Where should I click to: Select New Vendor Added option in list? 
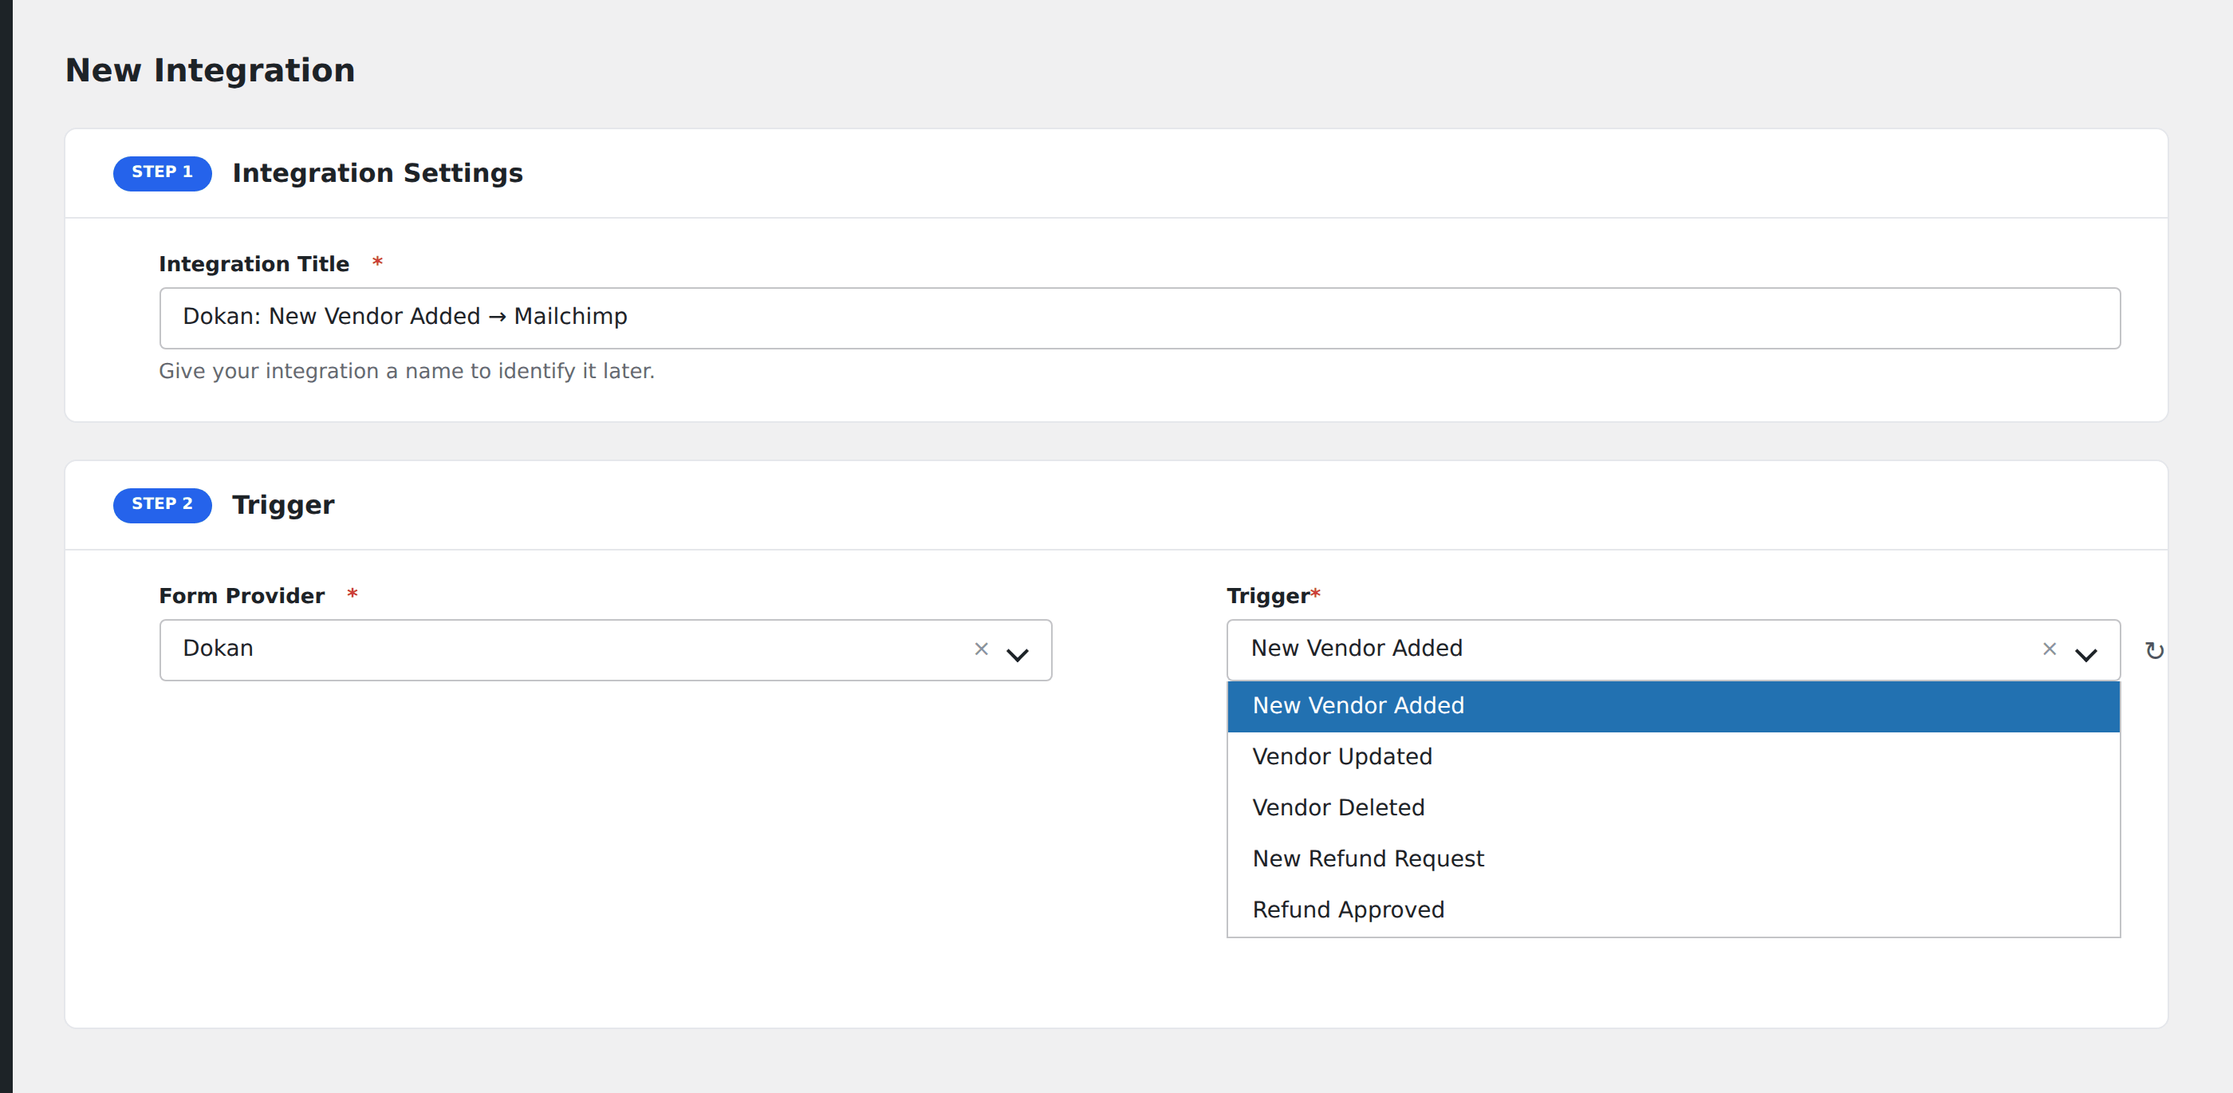coord(1673,706)
